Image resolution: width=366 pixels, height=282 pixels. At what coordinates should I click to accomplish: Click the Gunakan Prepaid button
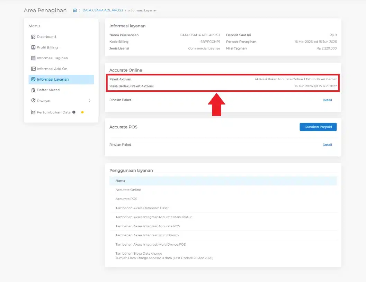[x=318, y=127]
